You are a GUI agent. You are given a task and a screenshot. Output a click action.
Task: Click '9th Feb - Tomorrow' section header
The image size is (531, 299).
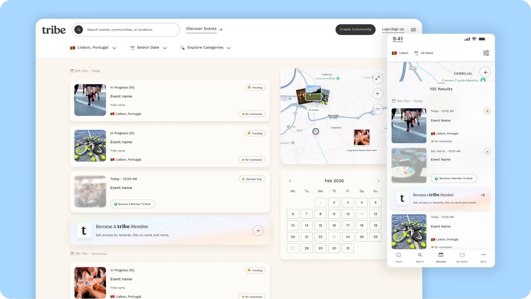tap(88, 254)
